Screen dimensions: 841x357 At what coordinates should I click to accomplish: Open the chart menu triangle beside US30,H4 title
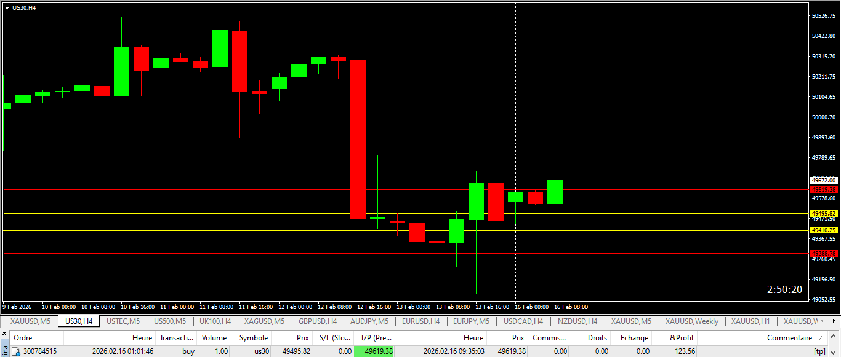[7, 7]
